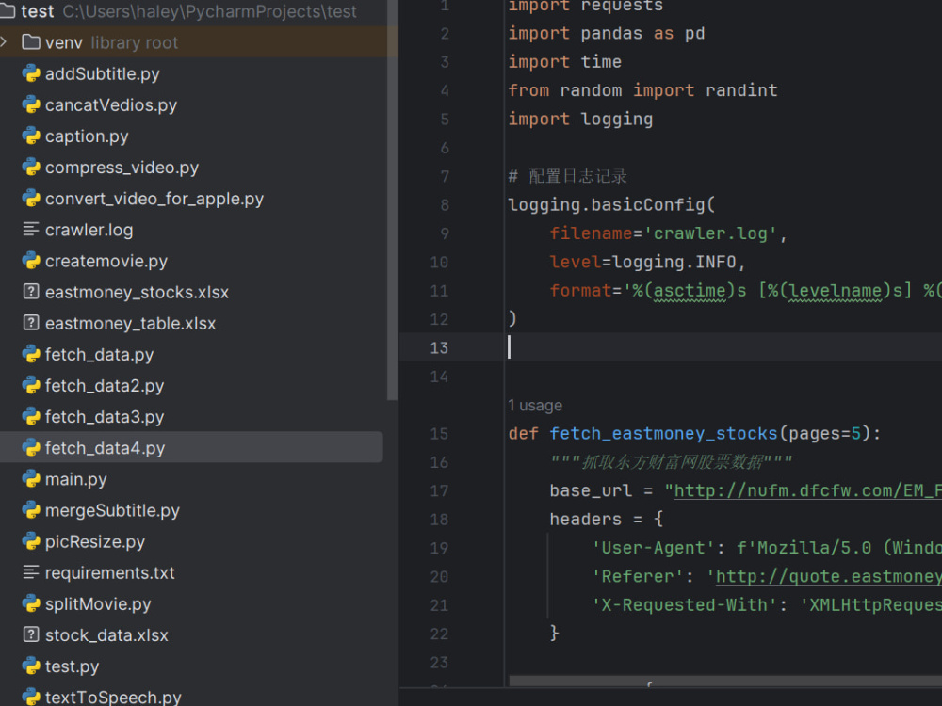
Task: Select picResize.py file name
Action: point(95,542)
